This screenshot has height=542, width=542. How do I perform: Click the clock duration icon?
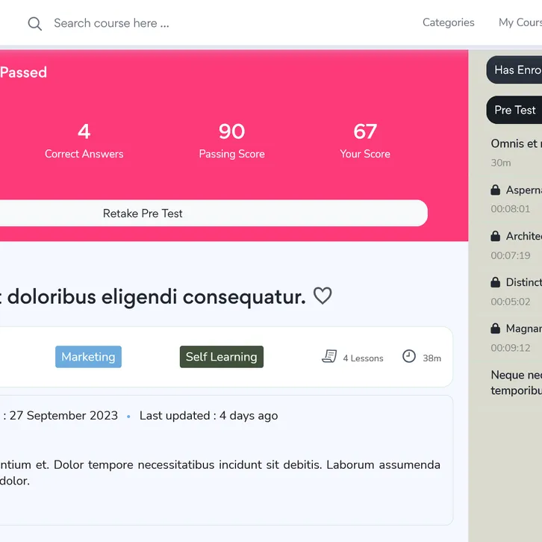click(409, 357)
